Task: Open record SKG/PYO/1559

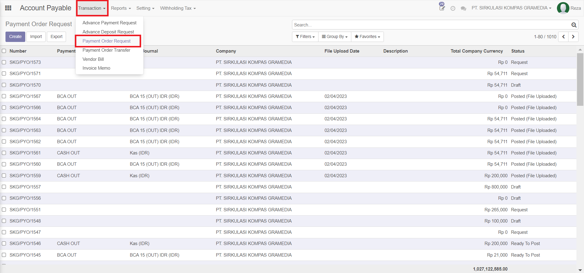Action: click(x=25, y=176)
